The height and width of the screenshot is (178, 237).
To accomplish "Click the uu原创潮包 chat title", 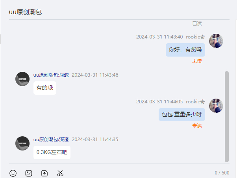I will 25,12.
